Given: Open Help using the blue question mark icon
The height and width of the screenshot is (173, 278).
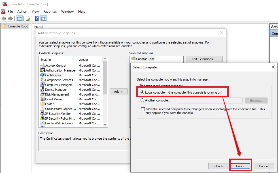Looking at the screenshot, I should (37, 19).
